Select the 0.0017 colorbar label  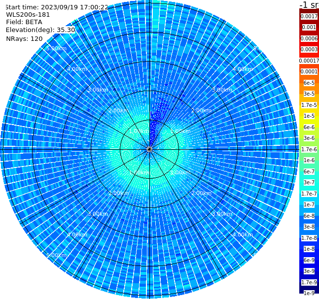pos(309,16)
